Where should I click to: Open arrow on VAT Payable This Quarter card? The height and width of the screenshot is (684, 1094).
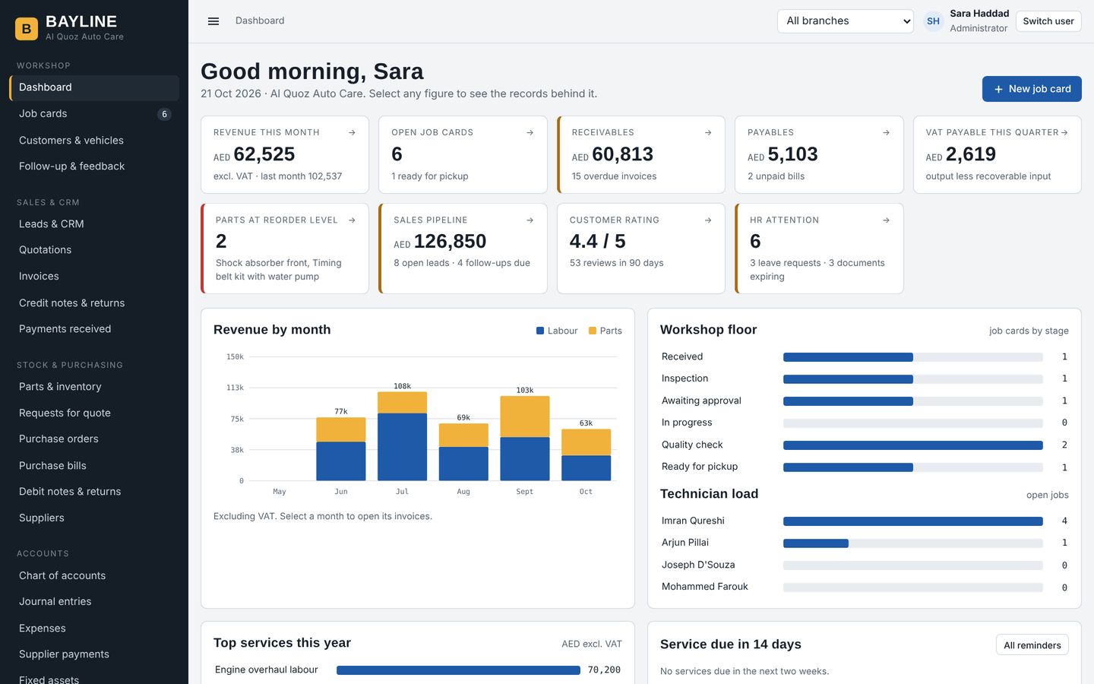point(1064,132)
